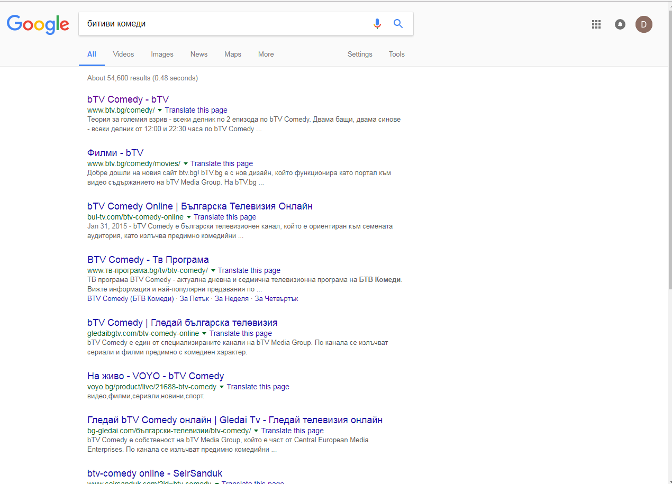Open На живо - VOYO - bTV Comedy result
The image size is (672, 484).
point(156,376)
